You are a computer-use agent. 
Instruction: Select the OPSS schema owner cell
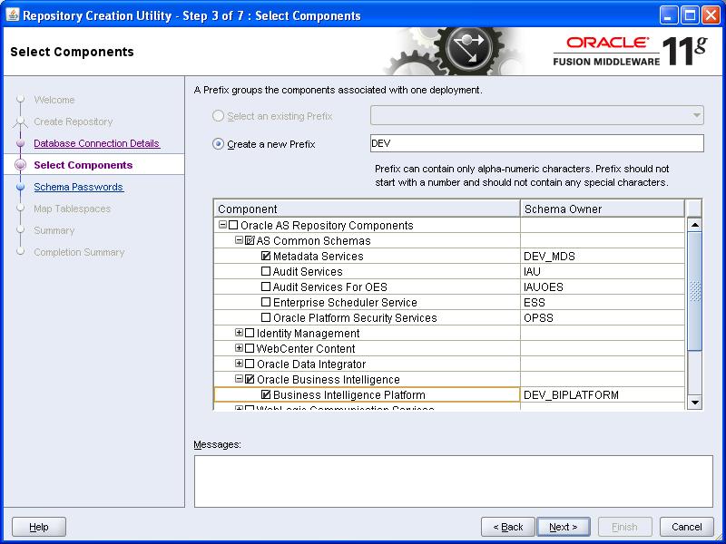coord(603,318)
